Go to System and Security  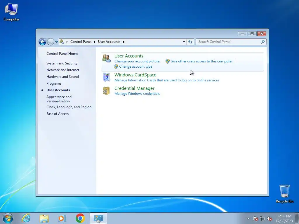[62, 63]
